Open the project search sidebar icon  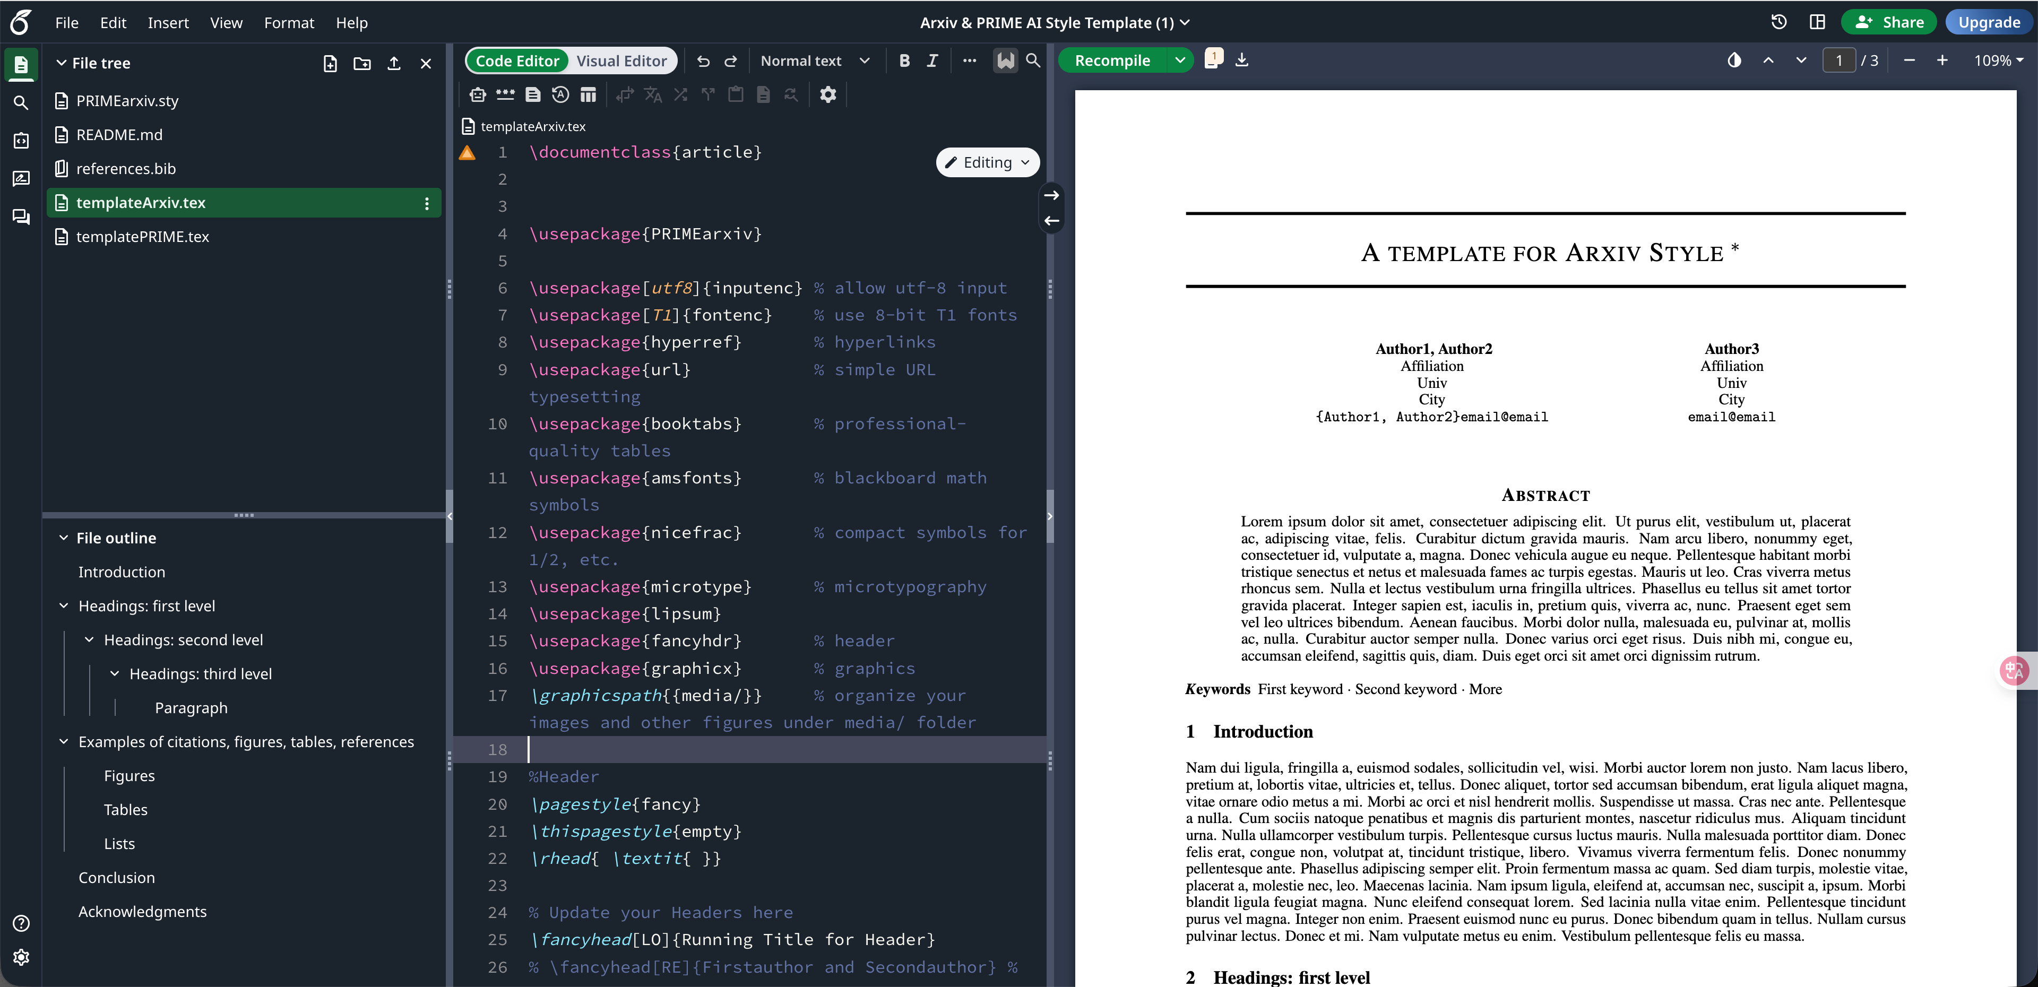[x=21, y=103]
